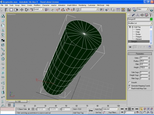Click the Height value field

pyautogui.click(x=144, y=67)
